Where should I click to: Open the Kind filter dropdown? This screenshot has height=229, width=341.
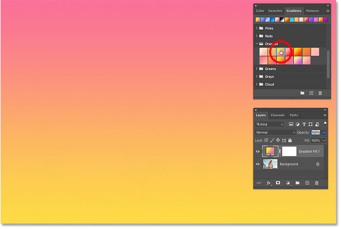[270, 124]
